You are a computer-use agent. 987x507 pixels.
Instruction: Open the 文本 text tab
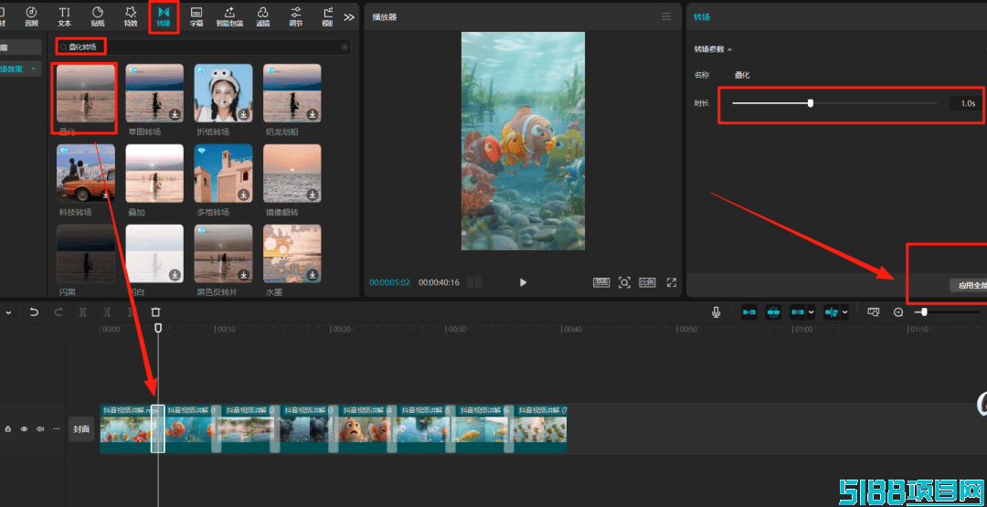click(64, 17)
